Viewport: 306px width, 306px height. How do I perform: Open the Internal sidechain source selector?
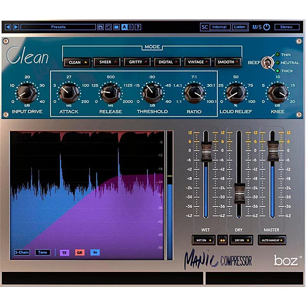(x=220, y=27)
